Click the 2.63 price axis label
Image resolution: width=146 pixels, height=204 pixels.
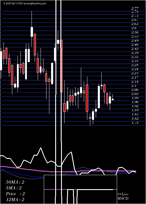135,24
